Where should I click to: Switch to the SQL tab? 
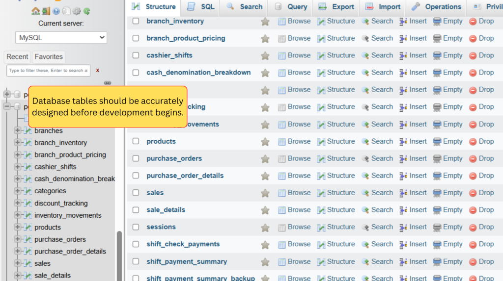click(x=201, y=7)
